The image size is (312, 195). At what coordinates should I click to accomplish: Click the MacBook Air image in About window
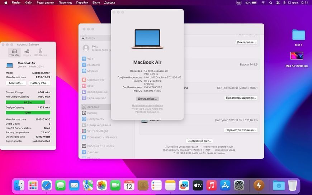(x=147, y=39)
